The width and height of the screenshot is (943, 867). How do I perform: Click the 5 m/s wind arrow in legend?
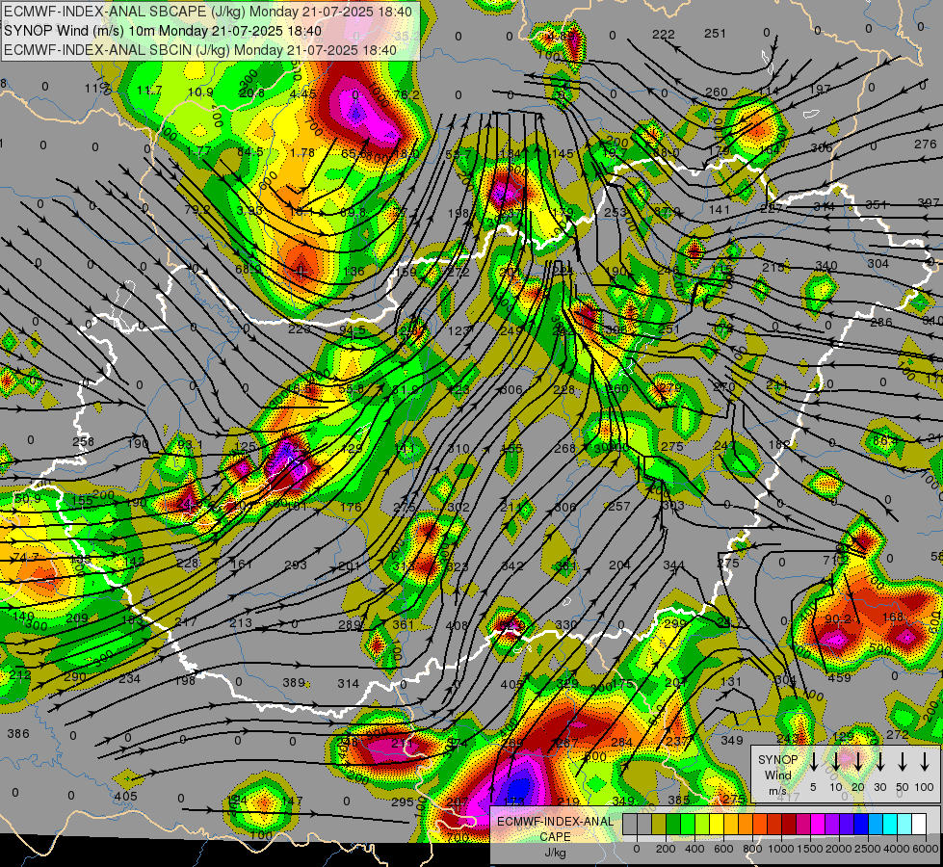(x=813, y=761)
